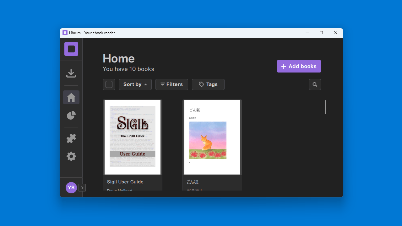Screen dimensions: 402x226
Task: Click the Home heading
Action: click(119, 59)
